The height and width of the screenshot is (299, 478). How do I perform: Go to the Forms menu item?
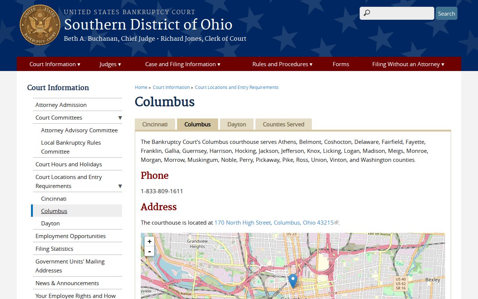pyautogui.click(x=341, y=64)
